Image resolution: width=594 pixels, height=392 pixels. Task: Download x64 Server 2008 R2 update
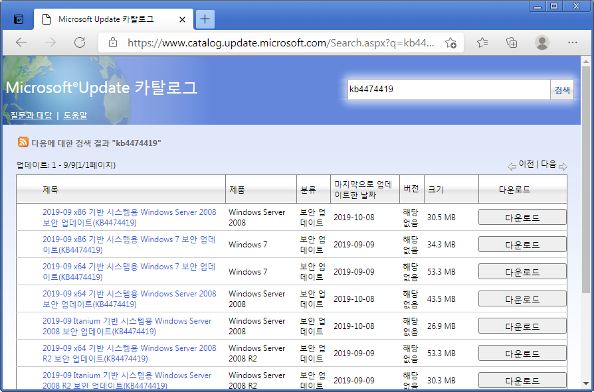522,354
